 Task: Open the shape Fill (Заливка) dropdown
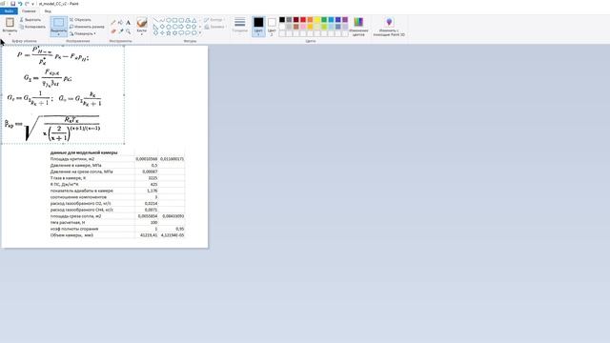214,27
